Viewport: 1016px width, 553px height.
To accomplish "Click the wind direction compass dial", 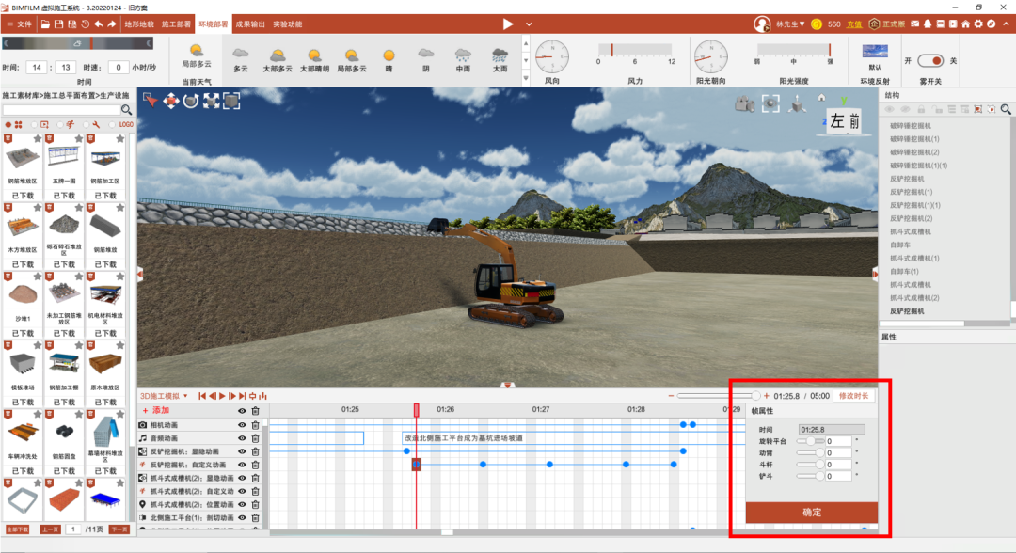I will pos(552,56).
